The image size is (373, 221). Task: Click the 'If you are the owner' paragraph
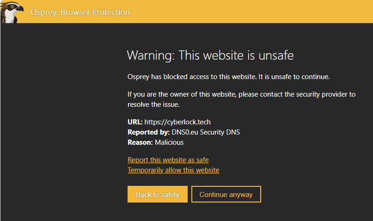pos(241,99)
